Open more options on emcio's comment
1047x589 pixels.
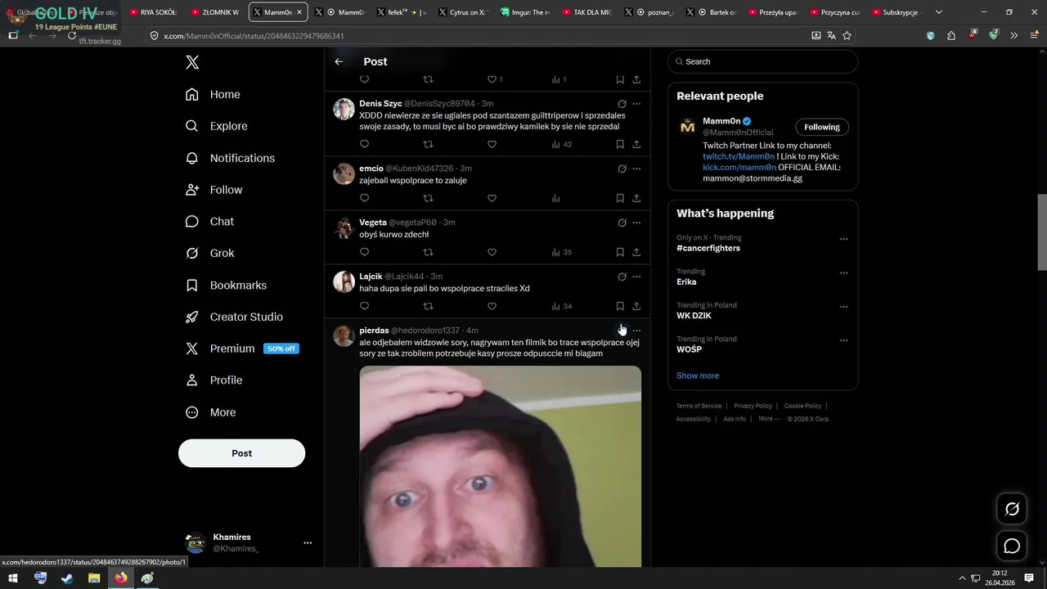636,169
